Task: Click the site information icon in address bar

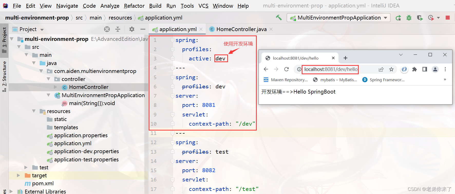Action: tap(299, 69)
